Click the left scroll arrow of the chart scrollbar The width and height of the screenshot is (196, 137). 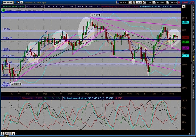(x=17, y=134)
